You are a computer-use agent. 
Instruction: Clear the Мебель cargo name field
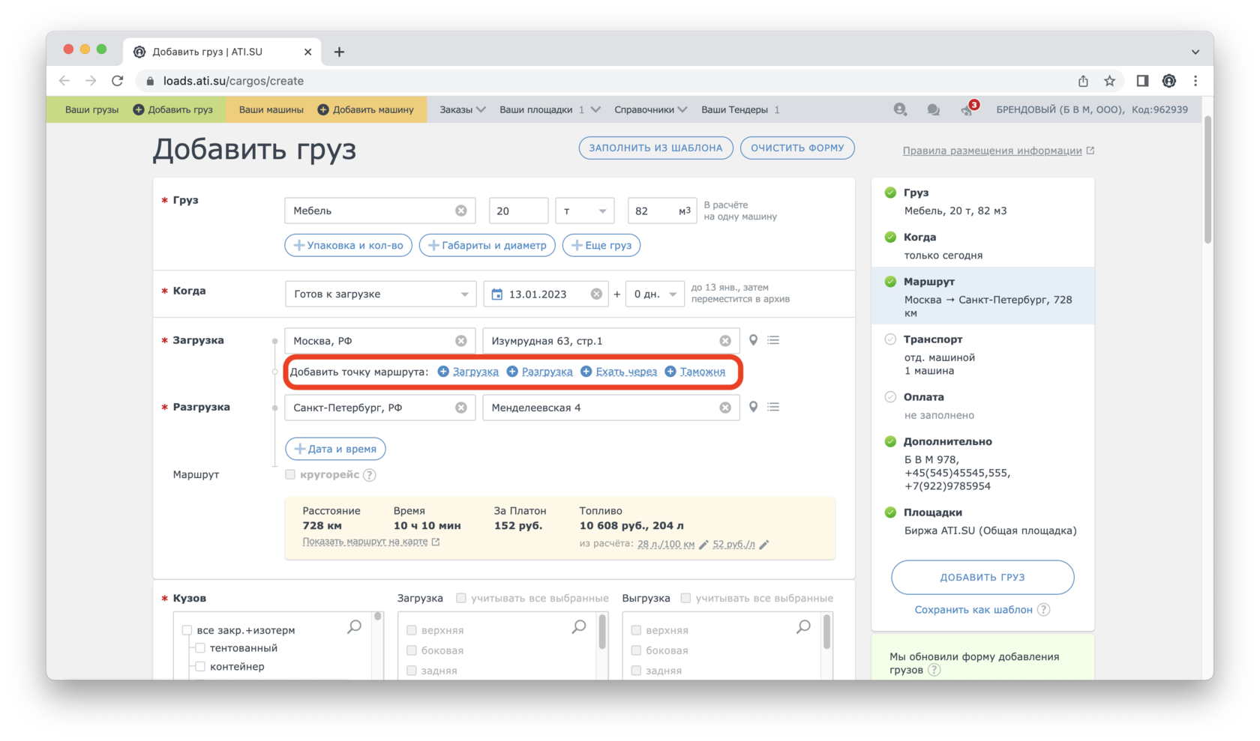(x=461, y=211)
